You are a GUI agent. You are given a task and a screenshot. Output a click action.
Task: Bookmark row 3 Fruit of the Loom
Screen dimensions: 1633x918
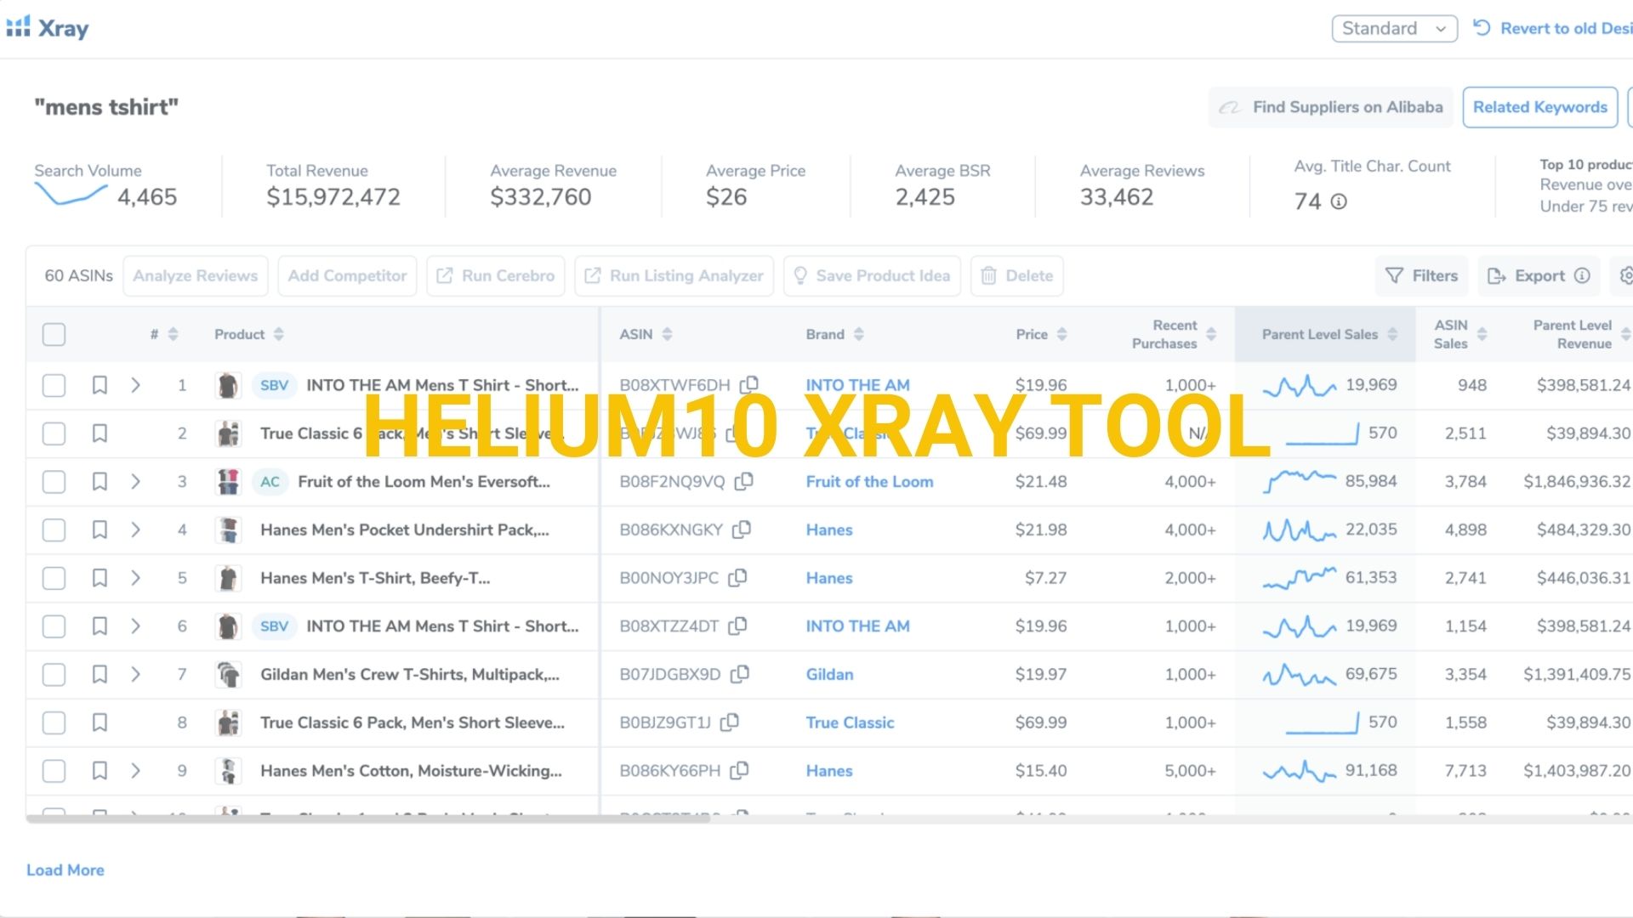pyautogui.click(x=100, y=481)
